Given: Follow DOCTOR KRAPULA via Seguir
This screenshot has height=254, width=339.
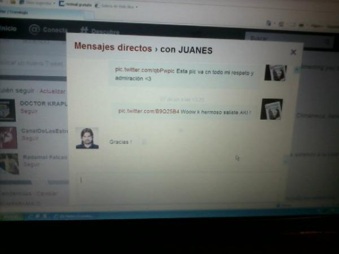Looking at the screenshot, I should point(29,111).
